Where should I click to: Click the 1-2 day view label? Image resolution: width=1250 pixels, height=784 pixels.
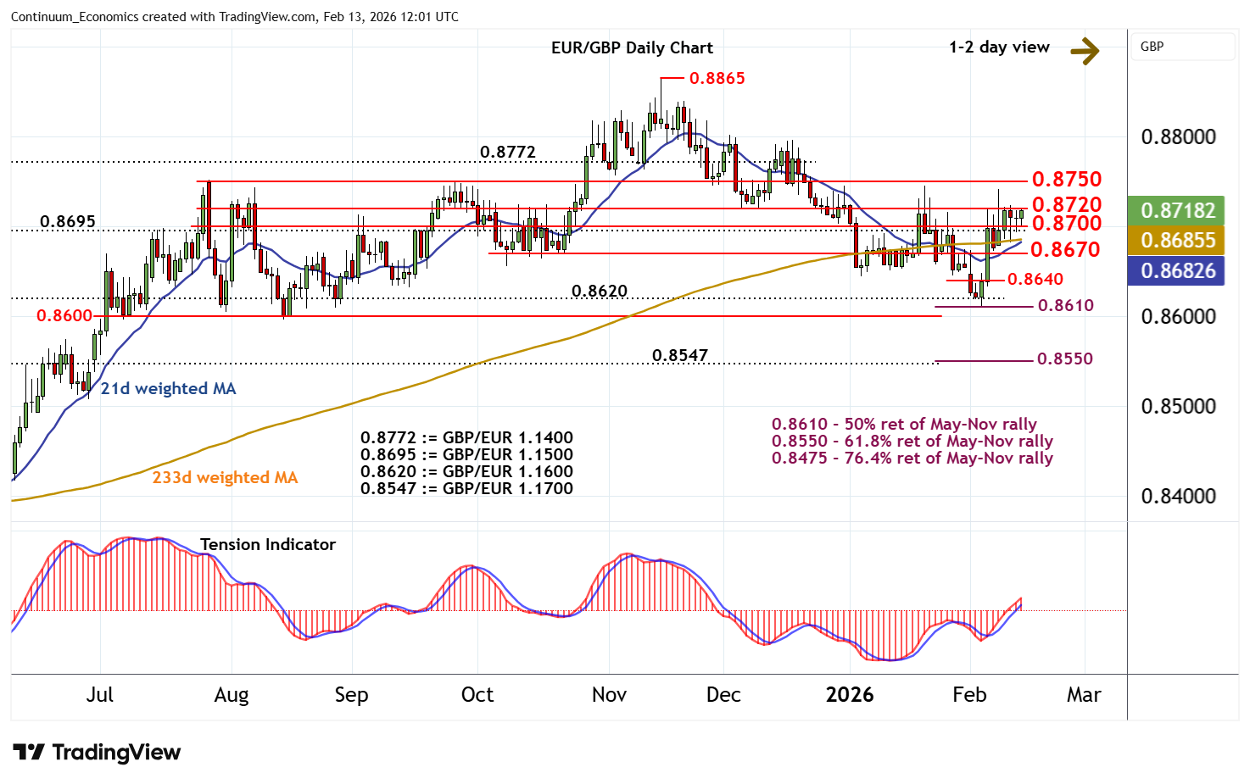point(999,47)
